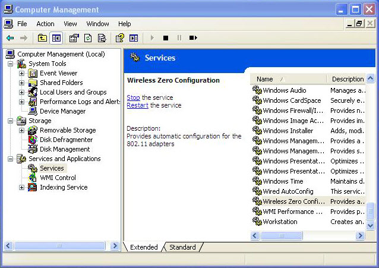Click the Export List toolbar icon
Image resolution: width=379 pixels, height=268 pixels.
coord(102,38)
